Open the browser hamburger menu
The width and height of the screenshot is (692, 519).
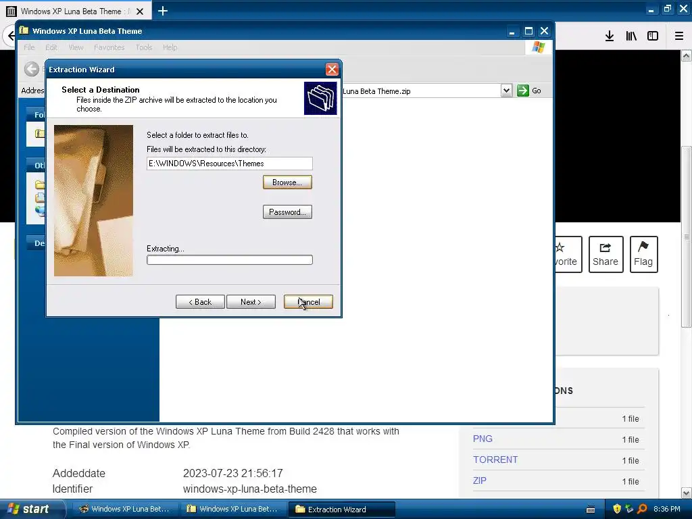679,36
